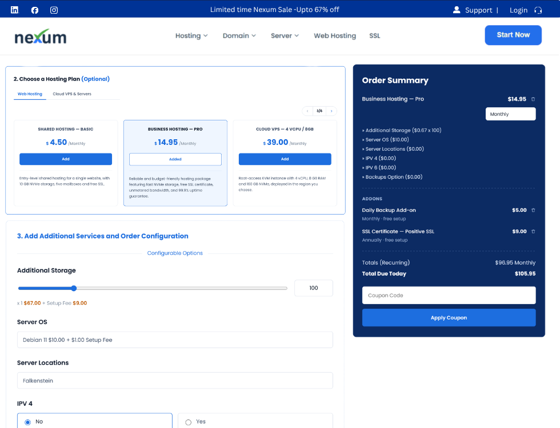Click the Limited time Nexum Sale banner text
560x428 pixels.
(274, 10)
